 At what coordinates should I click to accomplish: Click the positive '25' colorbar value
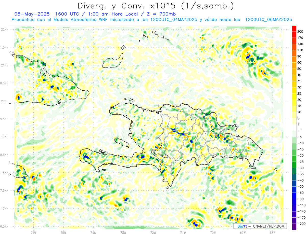point(299,93)
